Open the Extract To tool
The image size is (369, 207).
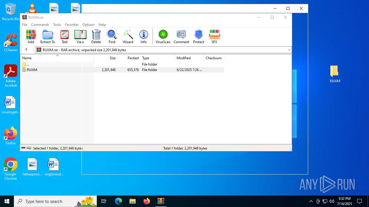point(48,37)
